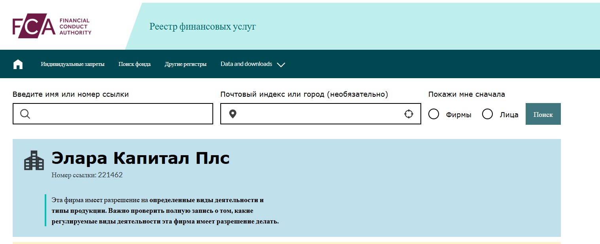Select the Фирмы radio button

434,114
